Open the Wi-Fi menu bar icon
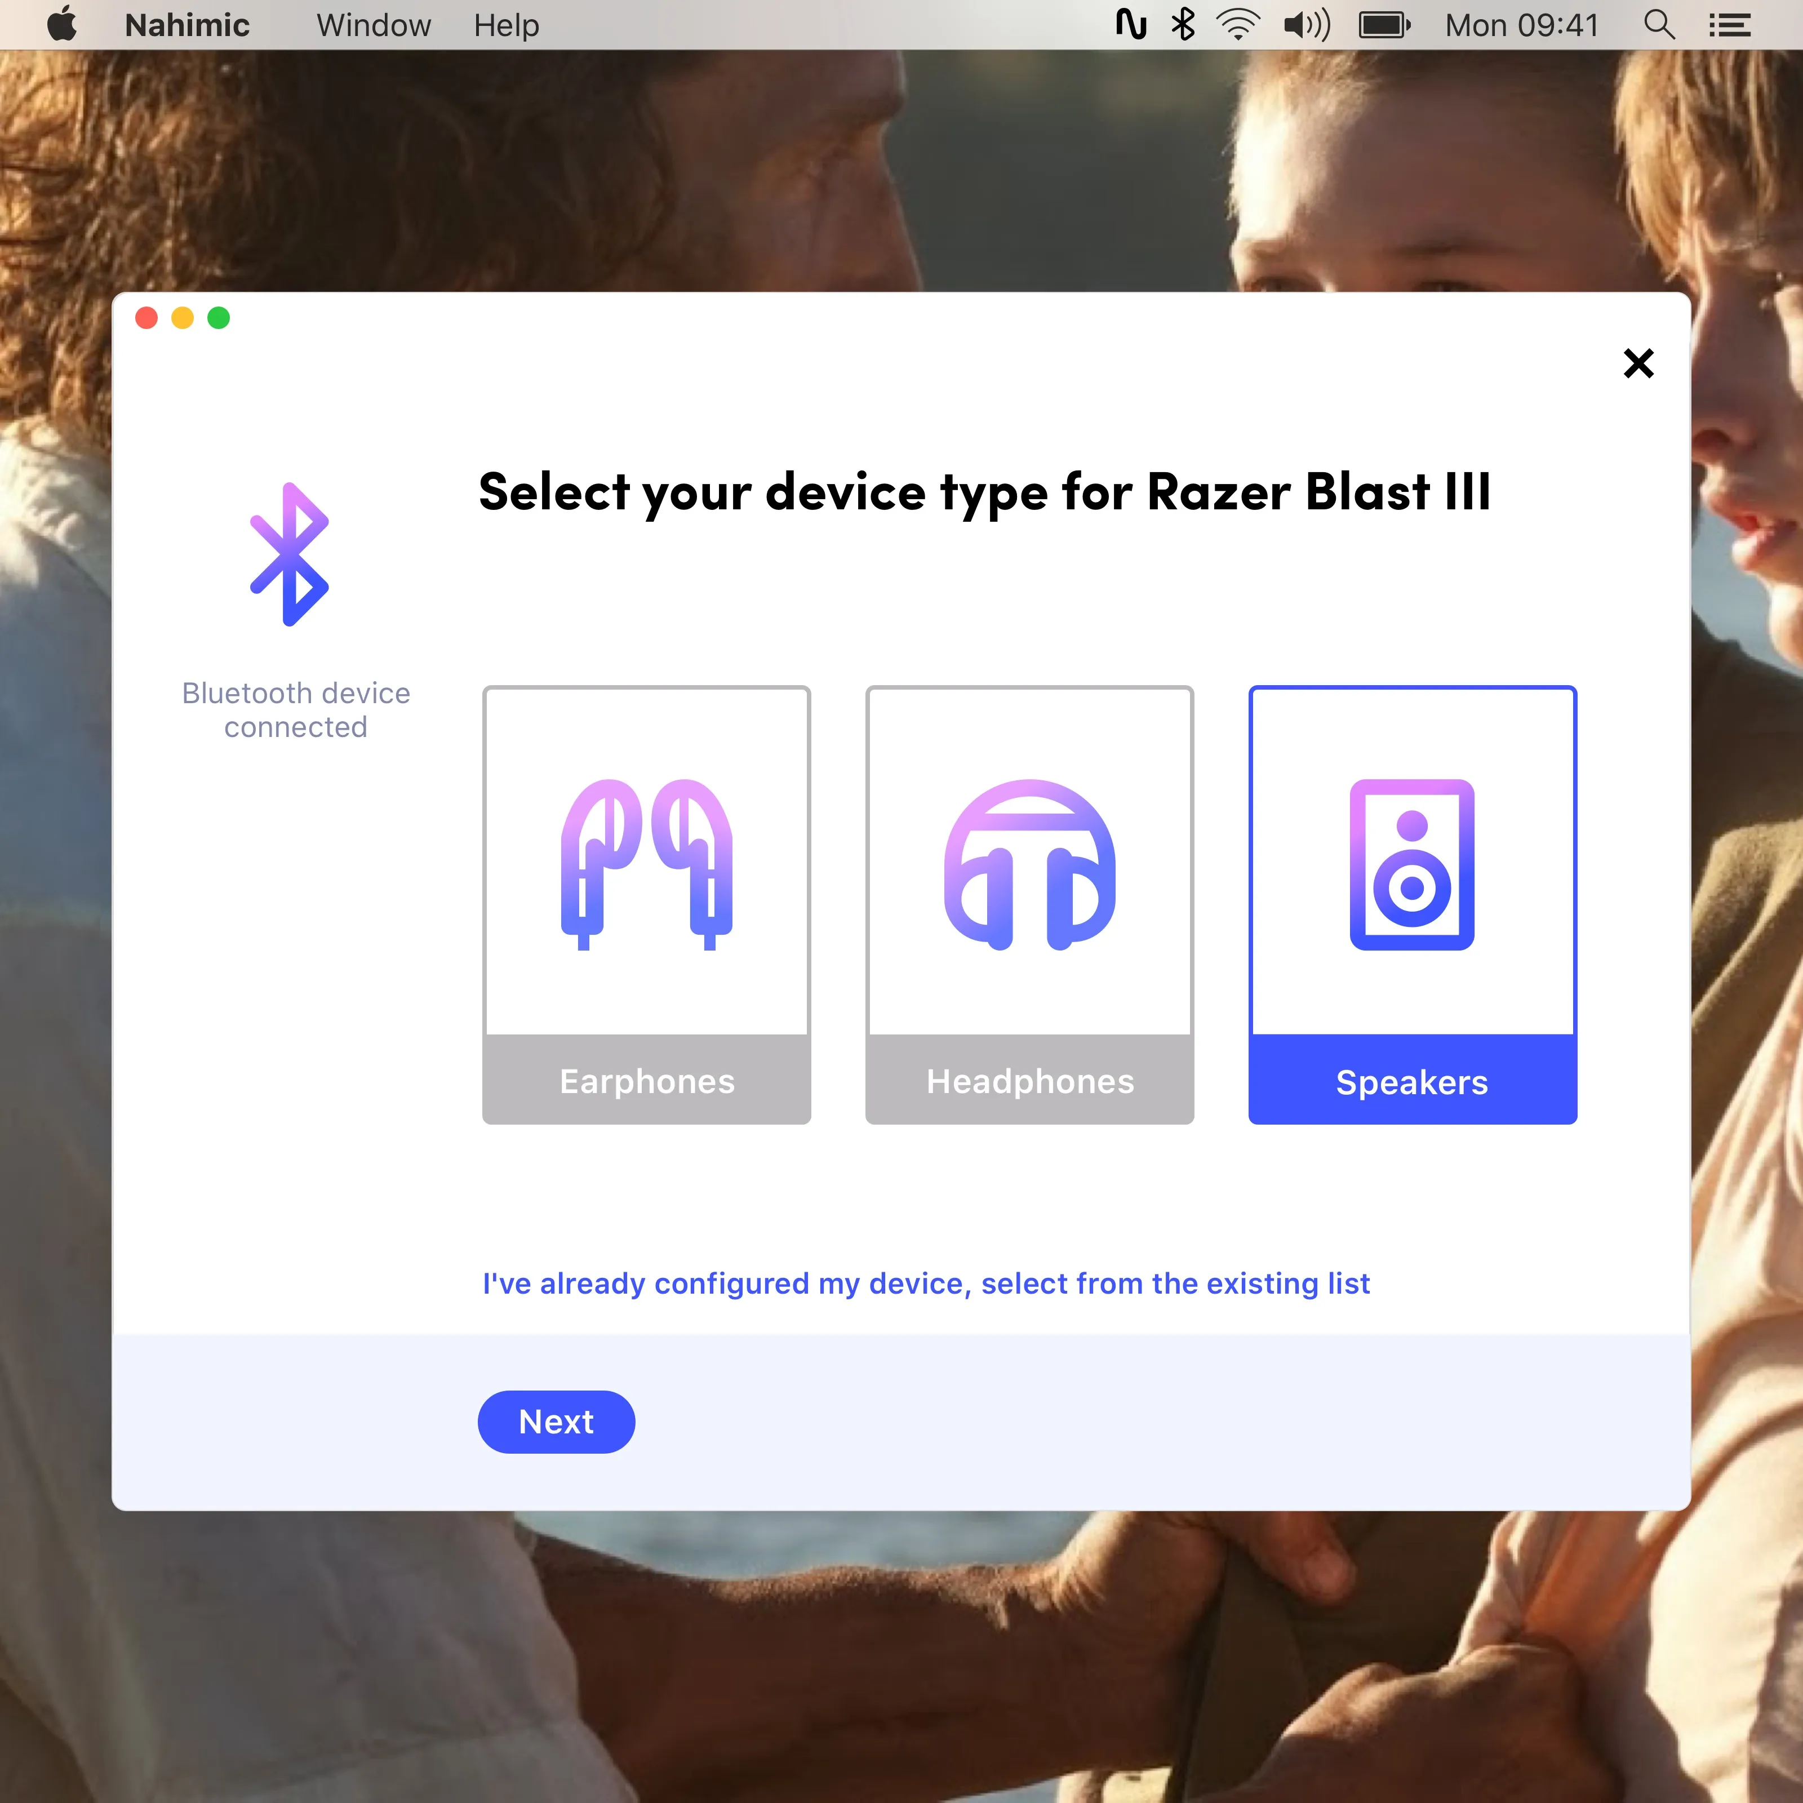Screen dimensions: 1803x1803 [x=1237, y=24]
